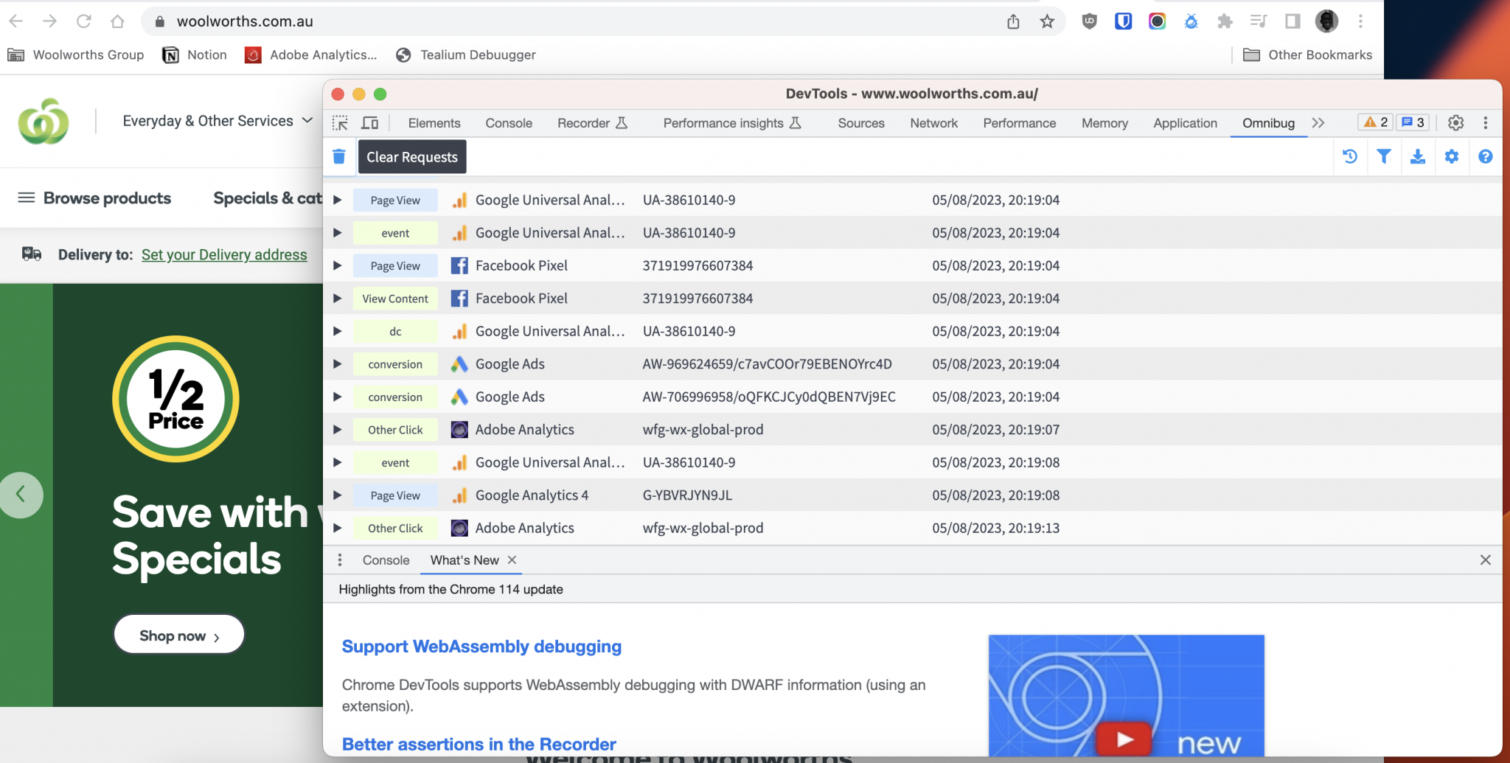Open DevTools settings gear
Viewport: 1510px width, 763px height.
(1455, 123)
